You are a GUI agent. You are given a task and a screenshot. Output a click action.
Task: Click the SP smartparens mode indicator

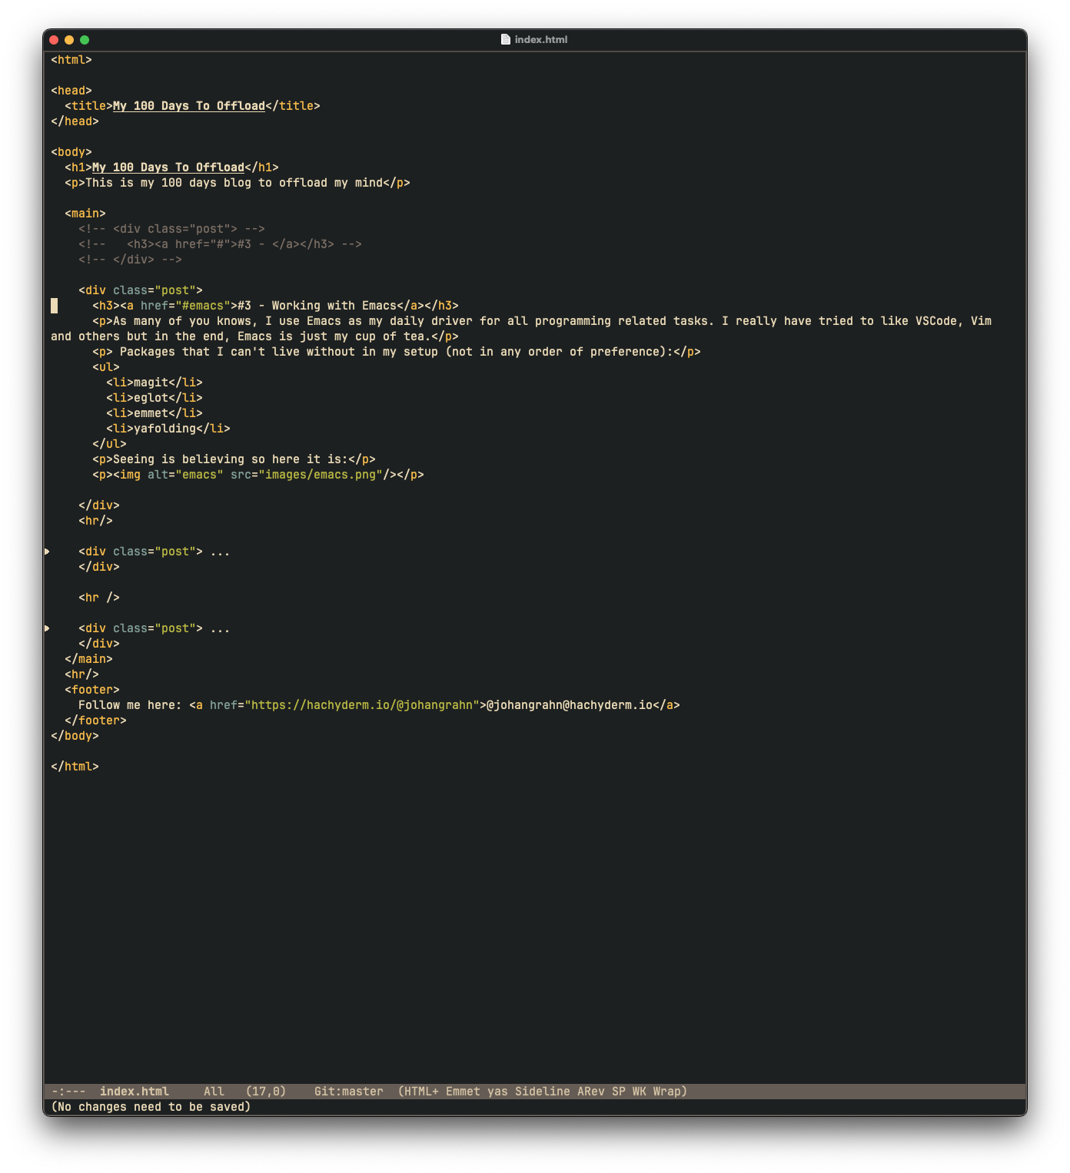coord(619,1092)
